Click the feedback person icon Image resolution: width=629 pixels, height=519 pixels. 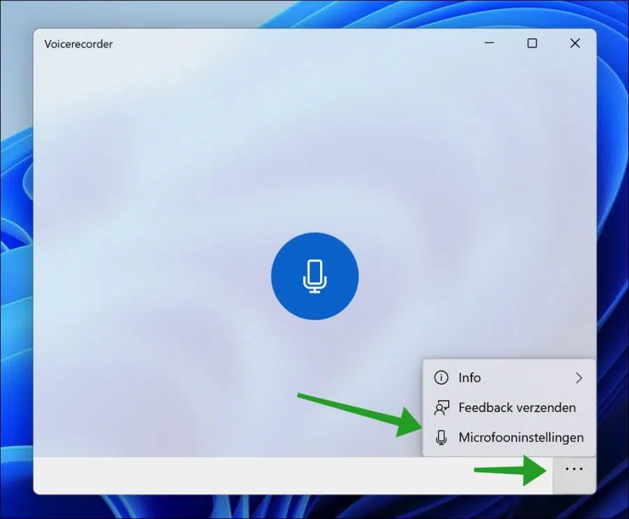tap(441, 407)
